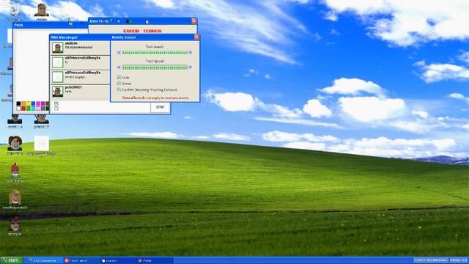
Task: Switch to RBX Messenger taskbar item
Action: tap(43, 261)
